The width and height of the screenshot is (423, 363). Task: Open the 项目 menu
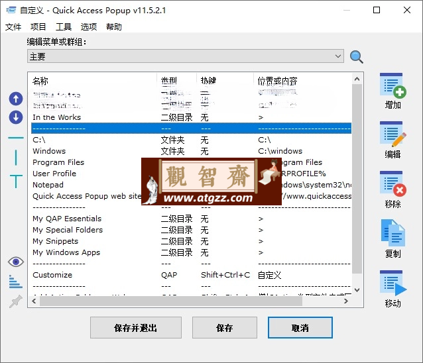pyautogui.click(x=38, y=27)
